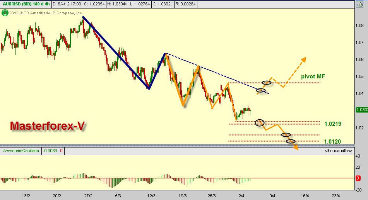Select the 1.0219 level annotation
Viewport: 368px width, 200px height.
[332, 124]
